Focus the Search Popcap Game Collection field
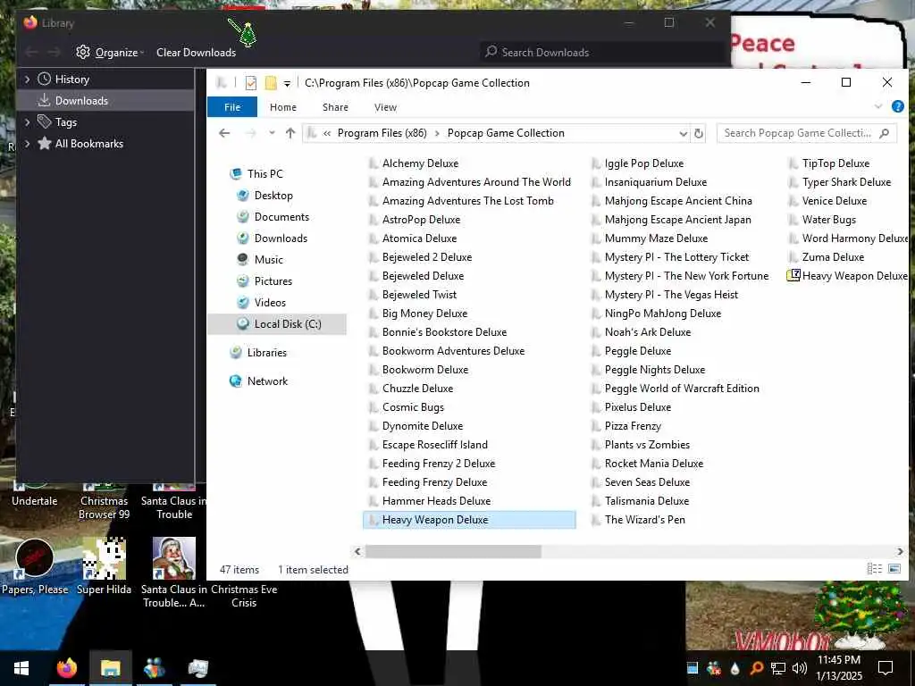This screenshot has height=686, width=915. coord(807,133)
